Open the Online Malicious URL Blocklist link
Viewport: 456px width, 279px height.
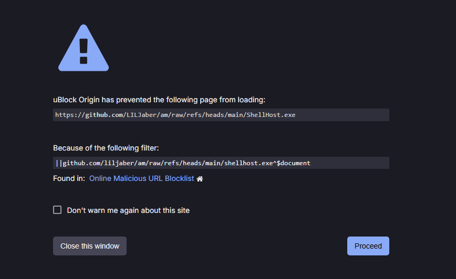point(141,178)
